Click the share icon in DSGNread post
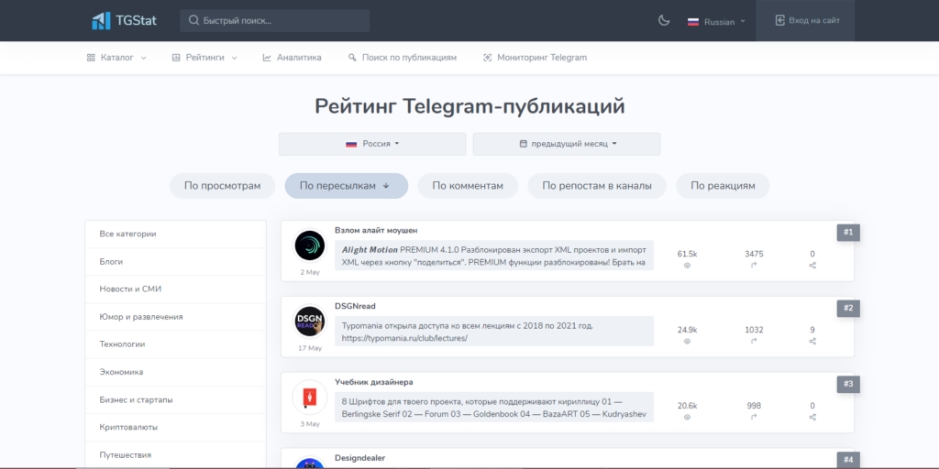This screenshot has width=939, height=469. point(812,341)
